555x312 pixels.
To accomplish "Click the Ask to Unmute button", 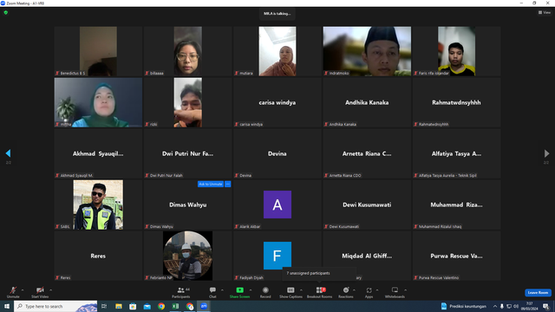I will (211, 184).
